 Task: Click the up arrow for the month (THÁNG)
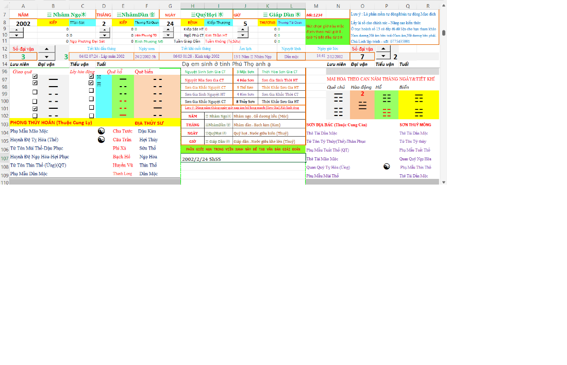click(x=104, y=30)
